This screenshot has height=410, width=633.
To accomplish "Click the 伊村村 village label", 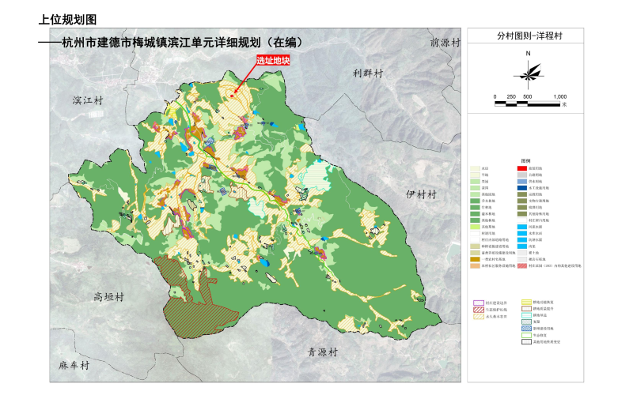I will click(x=421, y=194).
